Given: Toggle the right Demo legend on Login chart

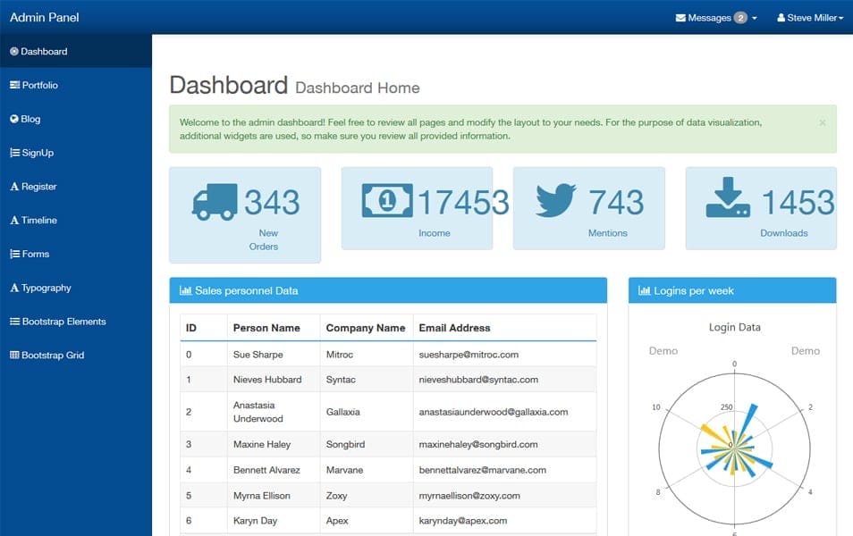Looking at the screenshot, I should tap(806, 350).
